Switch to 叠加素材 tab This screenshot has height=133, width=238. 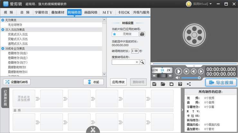tap(58, 12)
